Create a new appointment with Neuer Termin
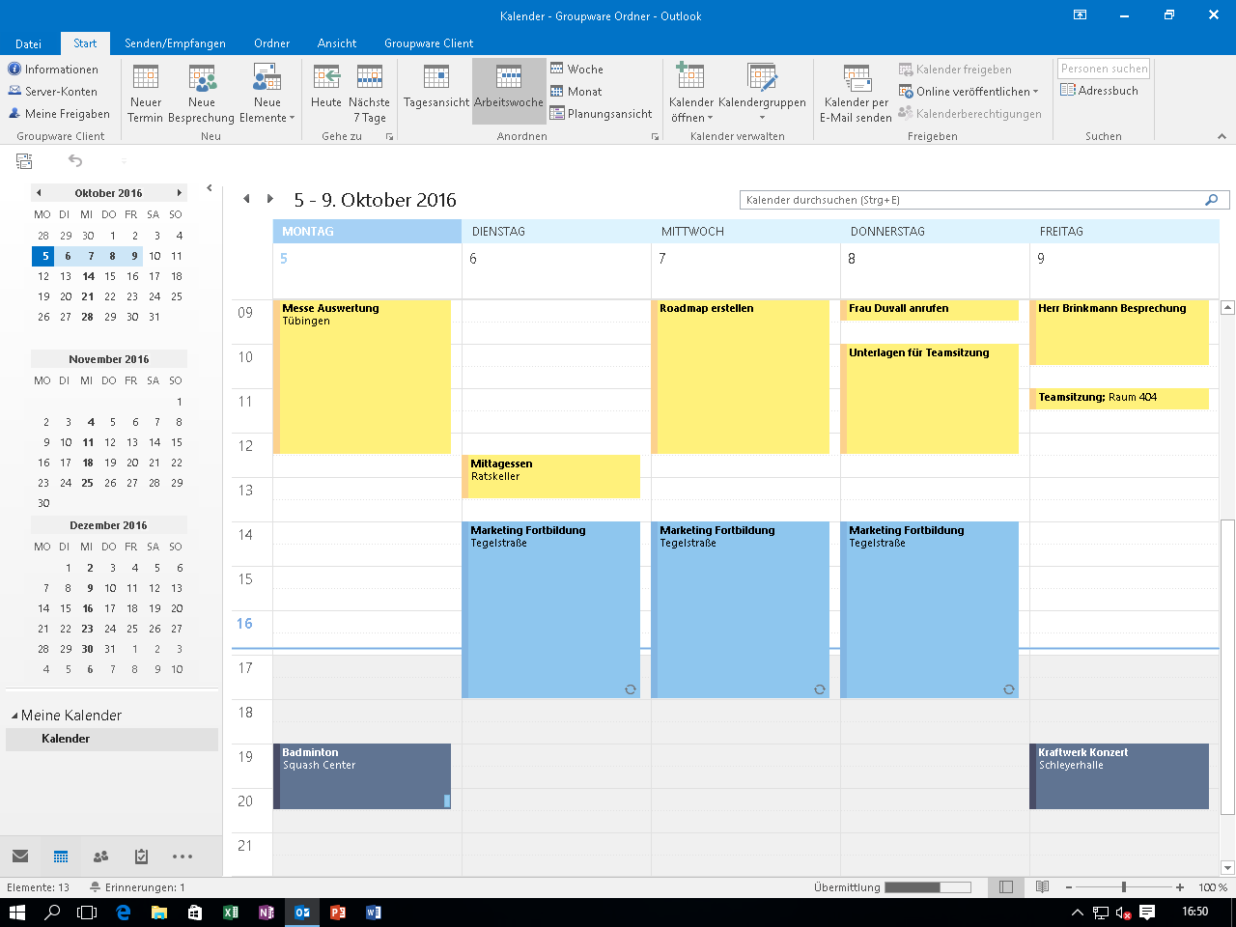 (x=146, y=93)
